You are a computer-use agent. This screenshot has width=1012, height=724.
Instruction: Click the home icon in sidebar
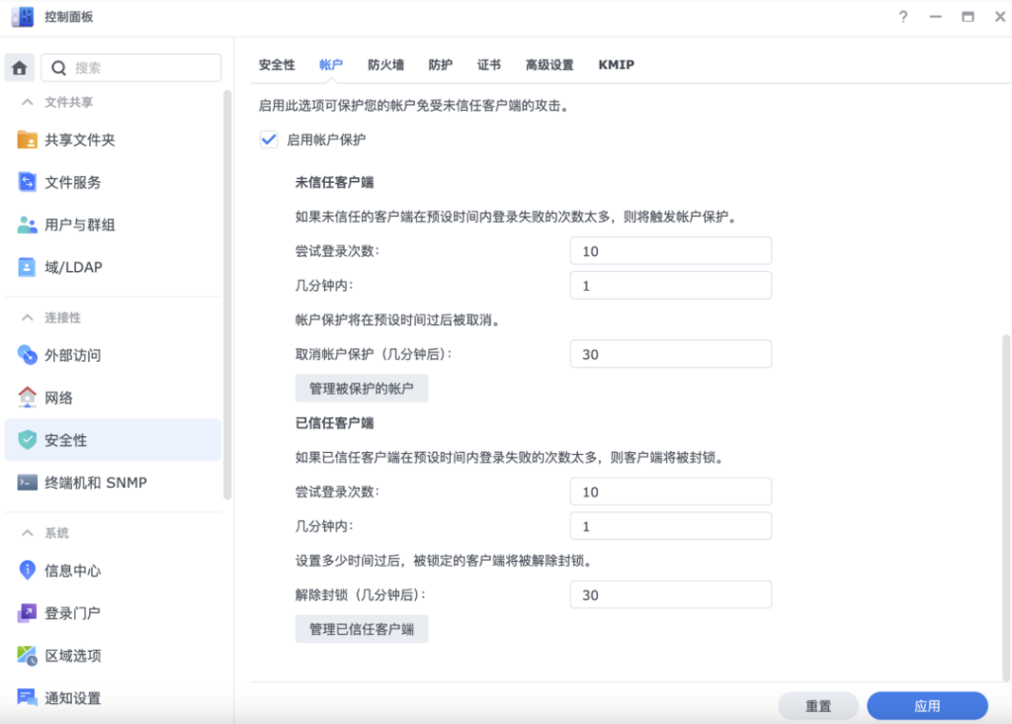coord(20,68)
